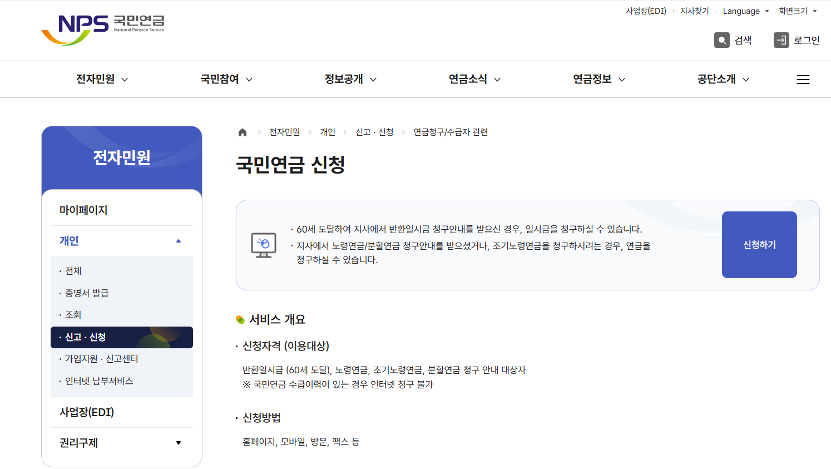Open the hamburger menu icon
The image size is (831, 469).
803,79
